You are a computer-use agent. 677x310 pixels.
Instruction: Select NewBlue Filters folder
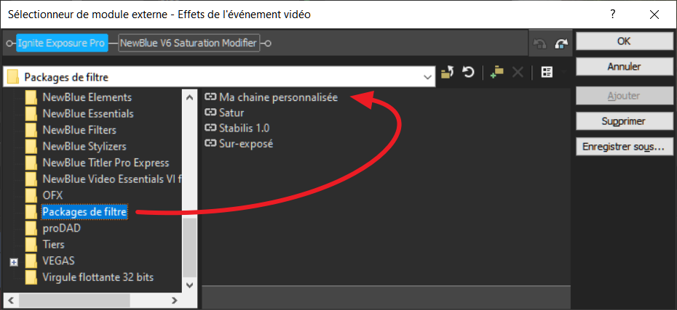pos(79,130)
